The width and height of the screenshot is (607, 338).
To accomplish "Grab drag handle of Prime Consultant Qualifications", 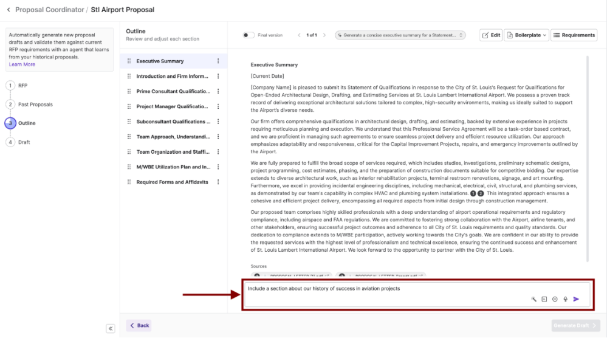I will click(129, 91).
